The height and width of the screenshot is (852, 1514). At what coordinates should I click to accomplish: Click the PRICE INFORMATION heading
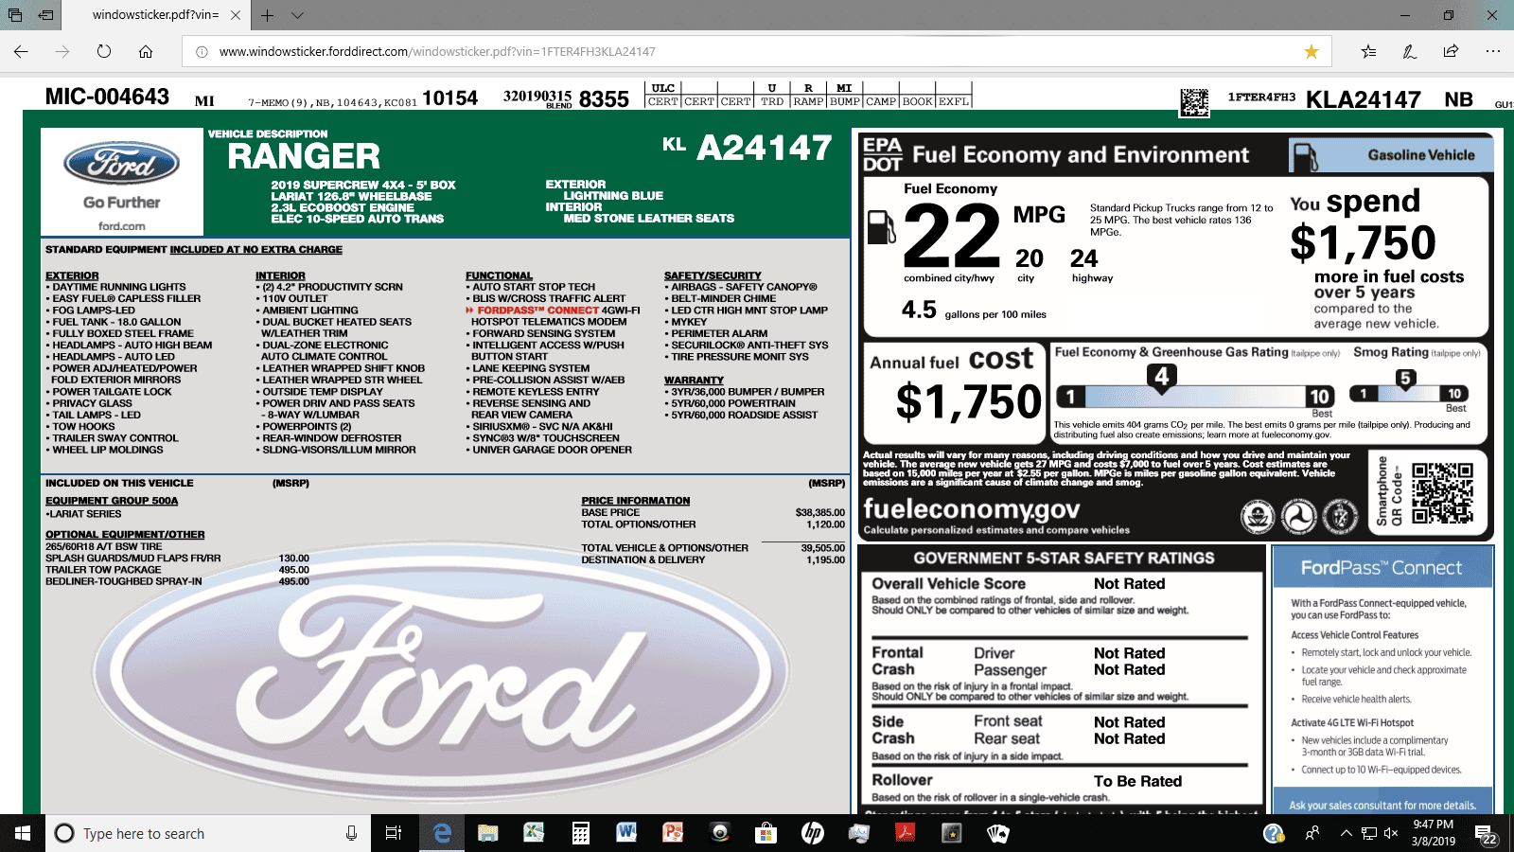pos(636,501)
